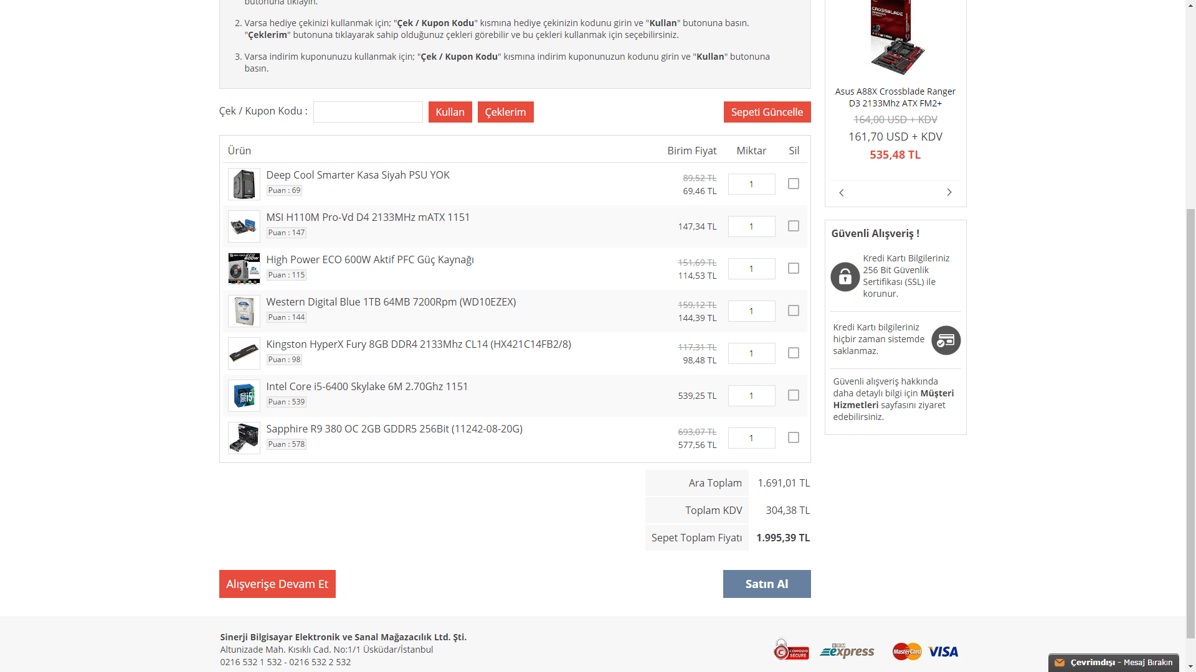Tick delete checkbox for Deep Cool Smarter Kasa
Screen dimensions: 1196x672
tap(793, 184)
